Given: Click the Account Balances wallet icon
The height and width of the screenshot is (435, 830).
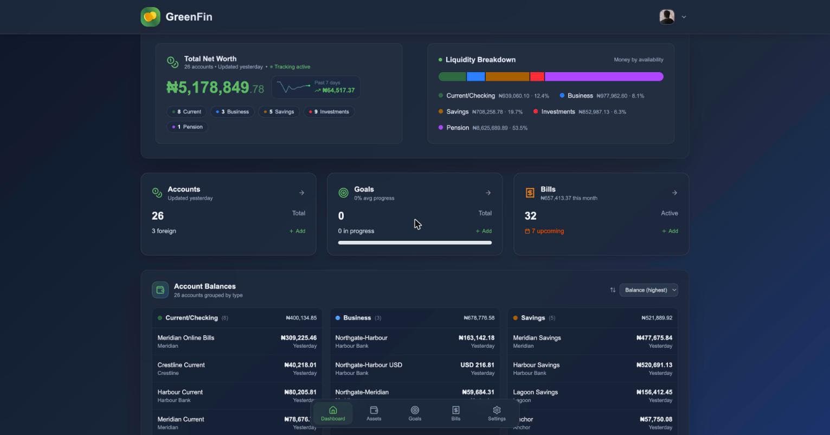Looking at the screenshot, I should pos(160,290).
